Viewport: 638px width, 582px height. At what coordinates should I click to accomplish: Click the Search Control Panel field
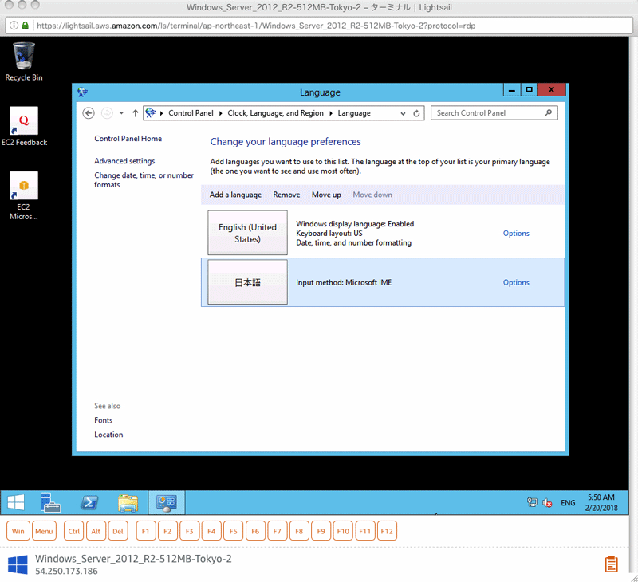(494, 113)
